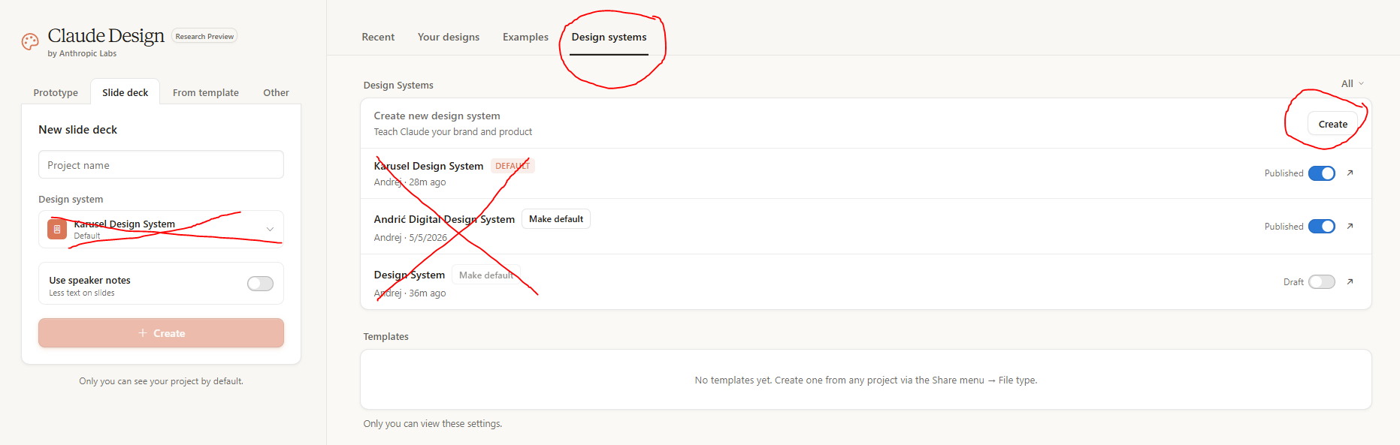Turn on Use speaker notes switch

pos(260,284)
